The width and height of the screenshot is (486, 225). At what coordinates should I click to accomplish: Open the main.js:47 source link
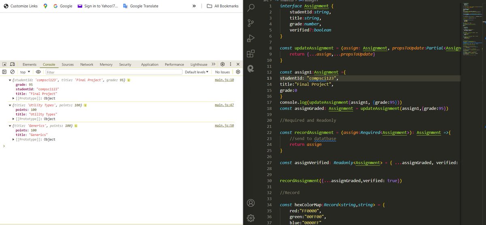coord(224,105)
